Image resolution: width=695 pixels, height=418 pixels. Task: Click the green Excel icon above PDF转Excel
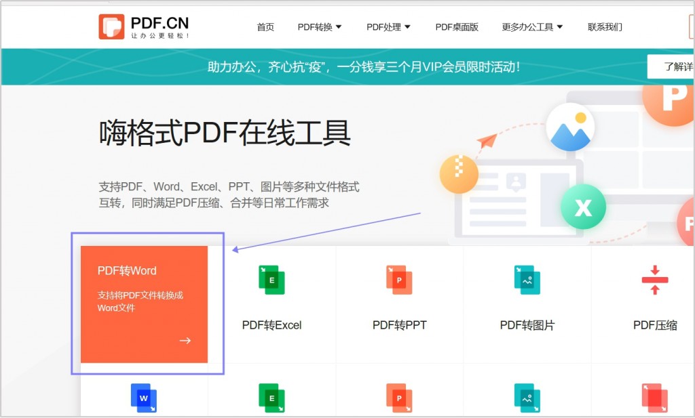pyautogui.click(x=271, y=280)
